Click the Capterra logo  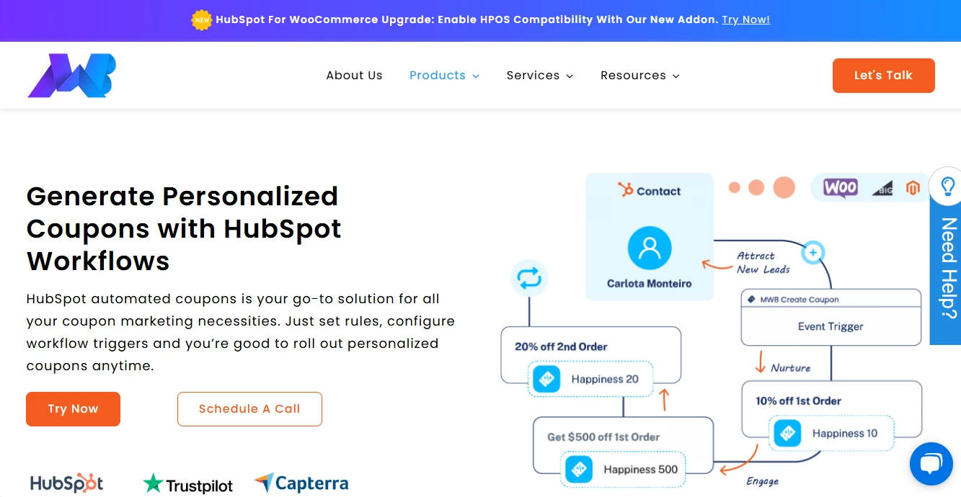point(301,483)
